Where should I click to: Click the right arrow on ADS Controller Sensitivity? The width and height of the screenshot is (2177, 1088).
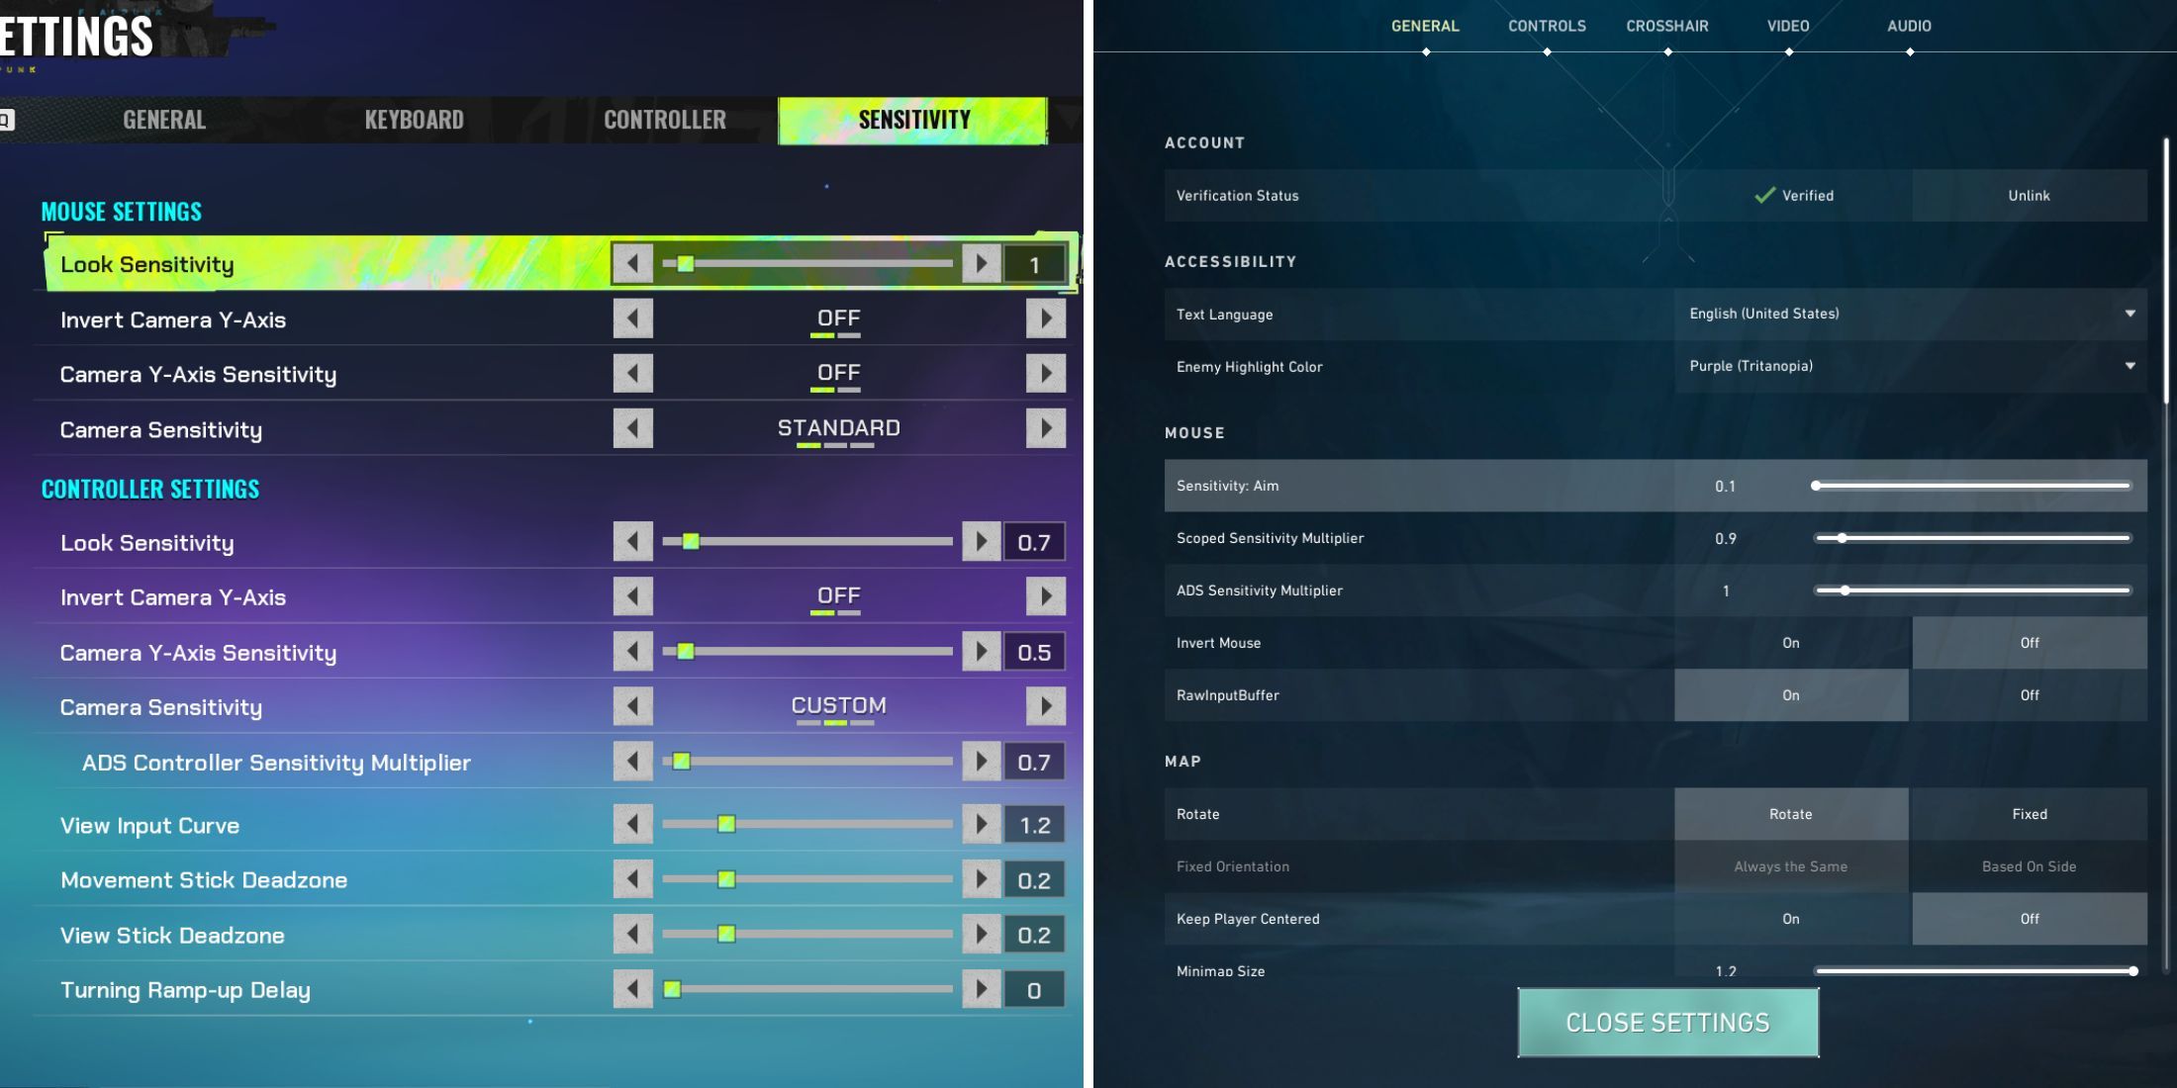point(982,762)
